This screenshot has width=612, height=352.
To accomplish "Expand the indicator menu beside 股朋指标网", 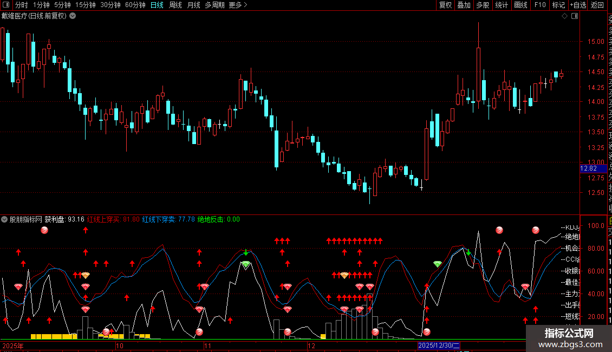I will point(4,219).
